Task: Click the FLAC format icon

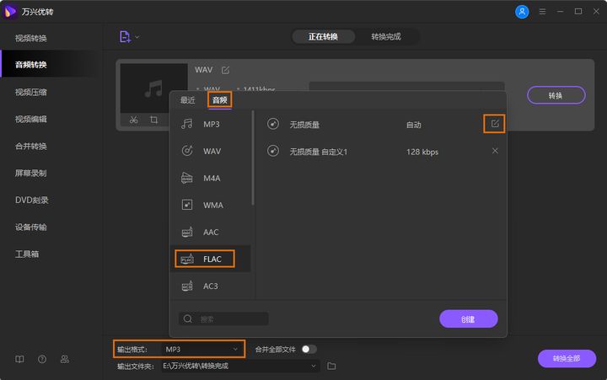Action: click(x=187, y=259)
